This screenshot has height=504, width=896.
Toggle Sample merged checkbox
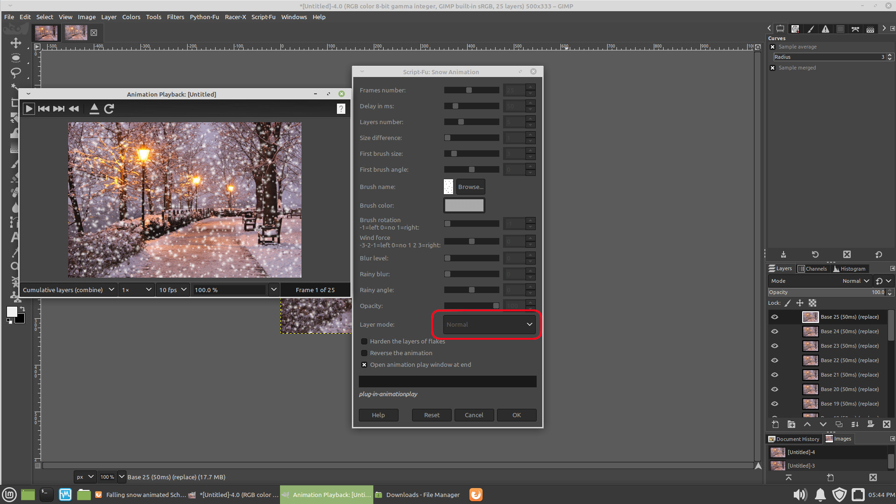point(773,68)
